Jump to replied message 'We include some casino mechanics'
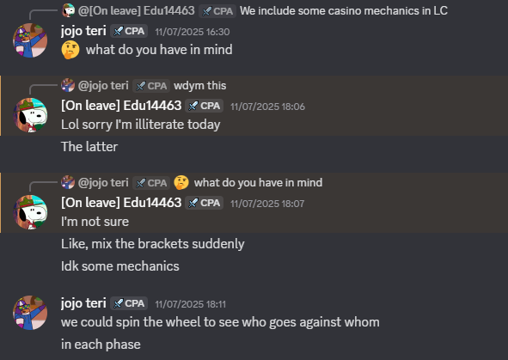Image resolution: width=508 pixels, height=360 pixels. (x=344, y=10)
